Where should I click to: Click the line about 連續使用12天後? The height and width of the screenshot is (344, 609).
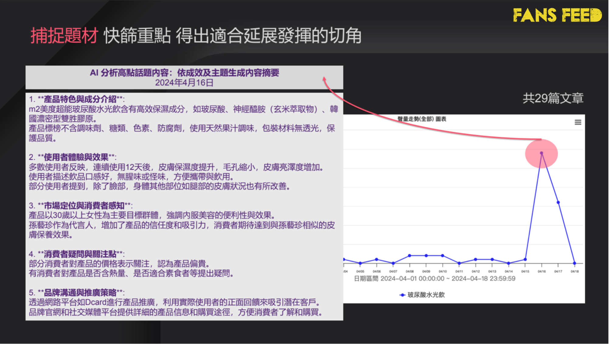(177, 167)
